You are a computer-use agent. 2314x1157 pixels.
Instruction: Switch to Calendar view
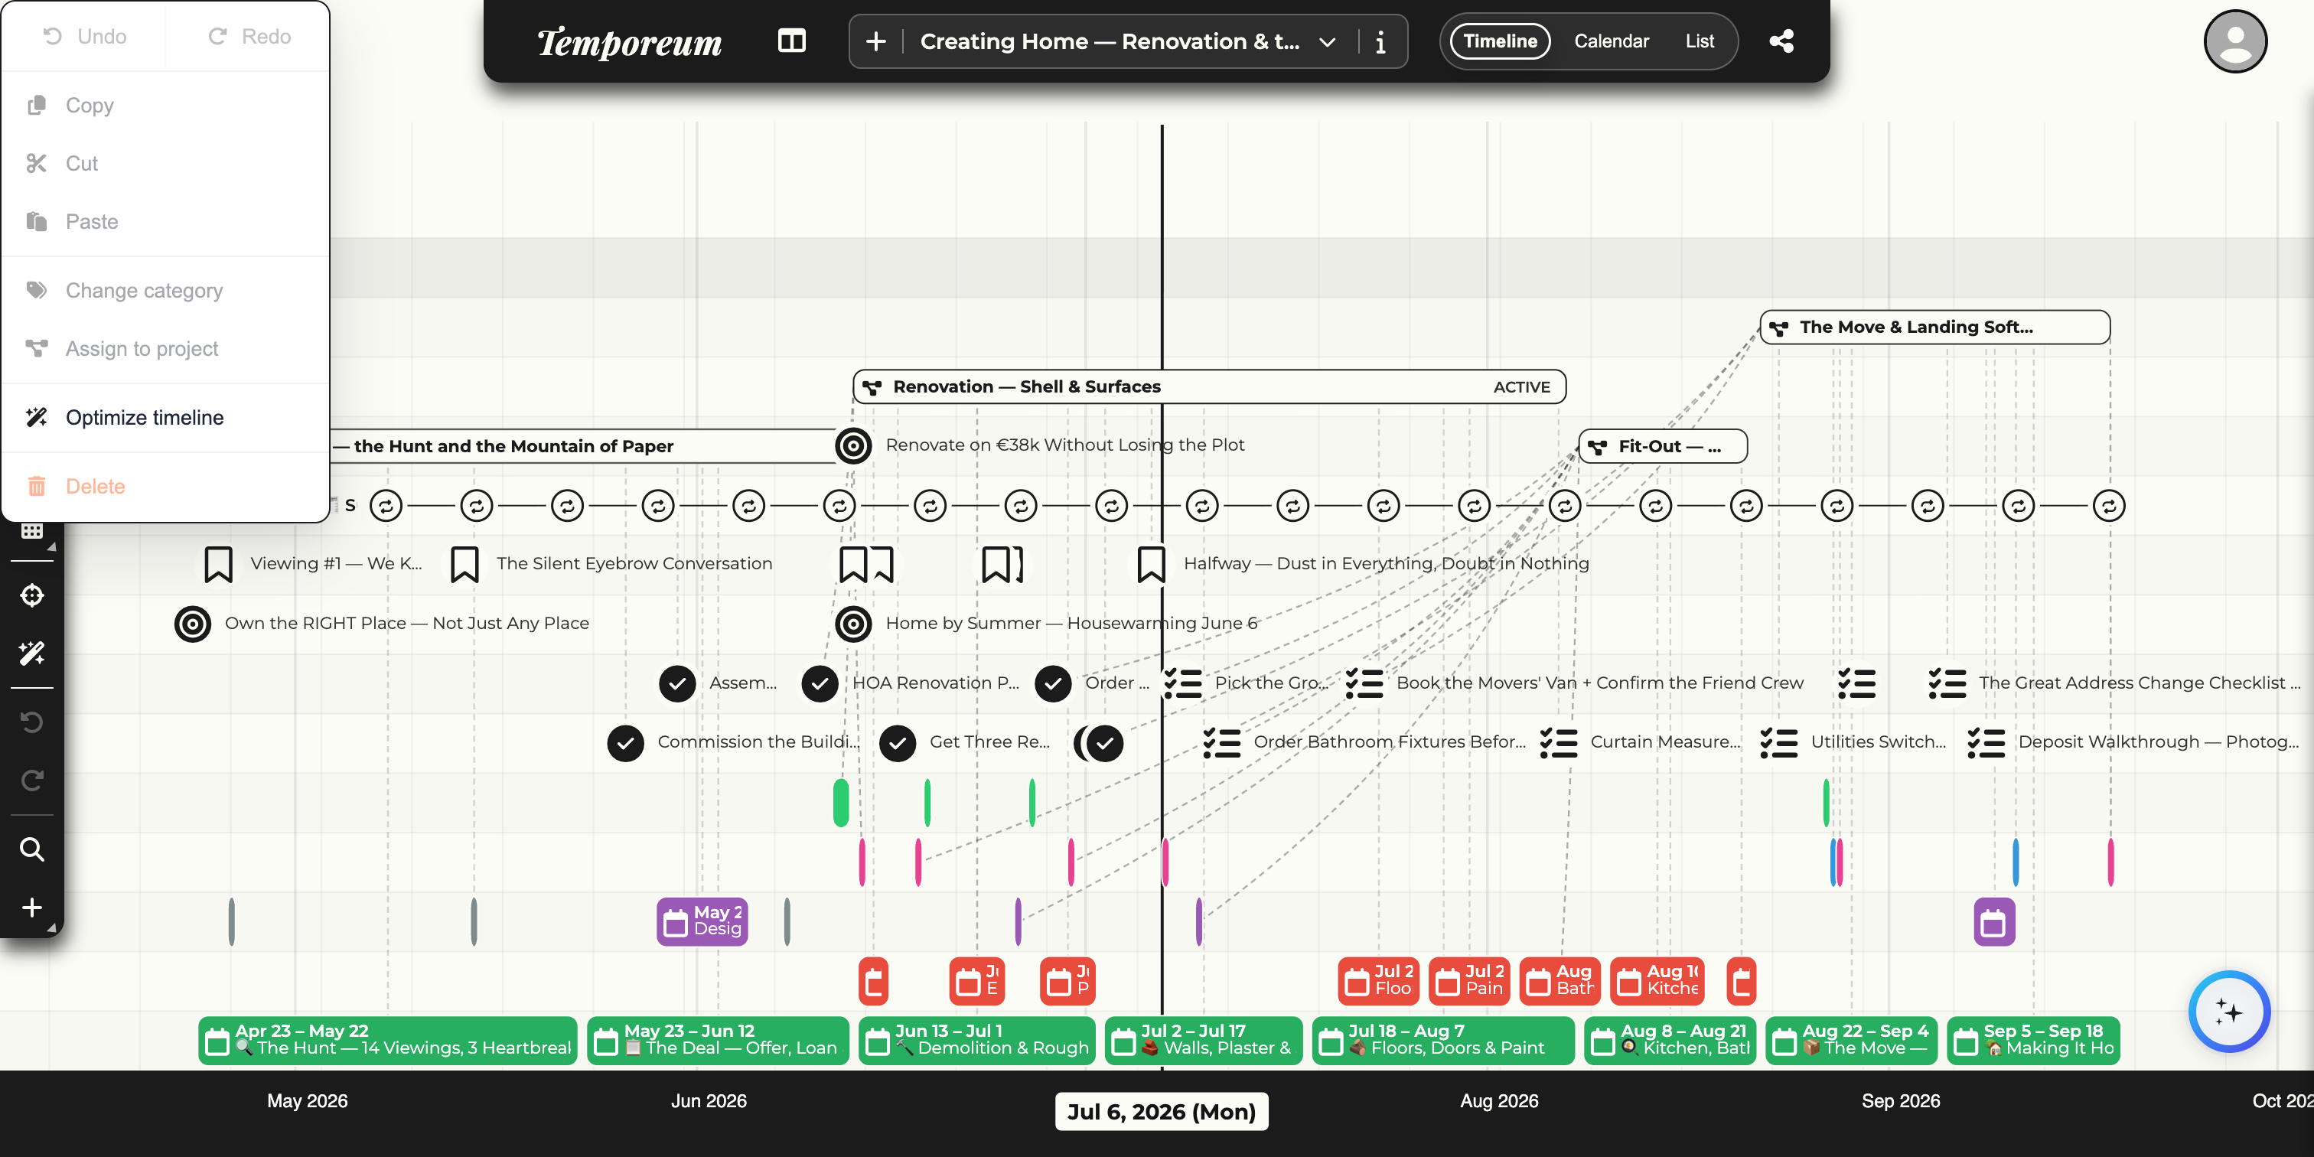click(x=1611, y=41)
